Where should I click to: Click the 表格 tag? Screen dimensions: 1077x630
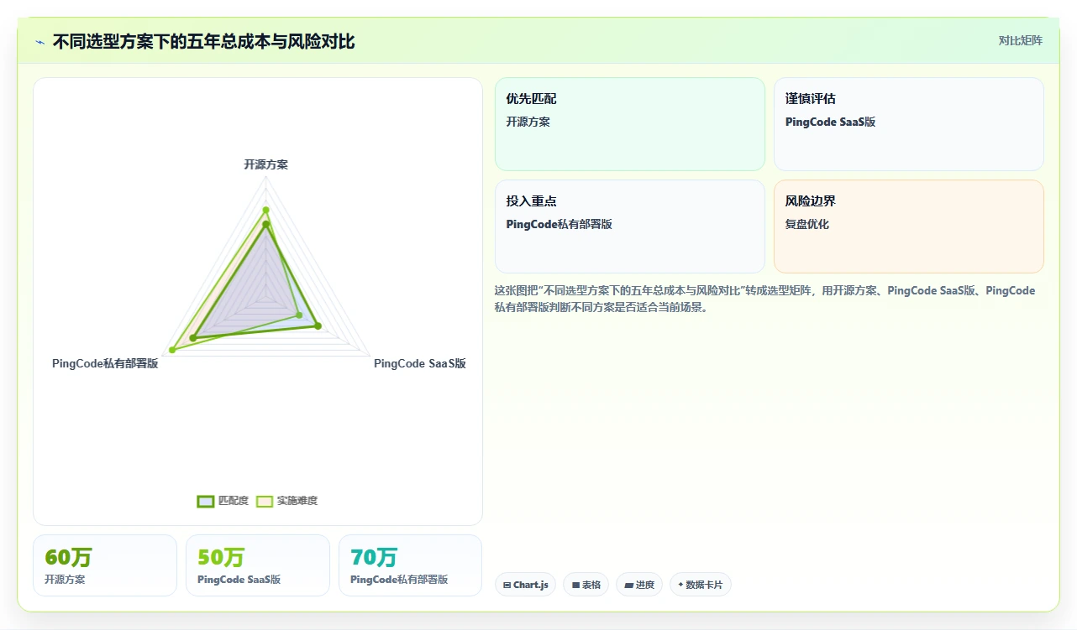click(x=586, y=585)
